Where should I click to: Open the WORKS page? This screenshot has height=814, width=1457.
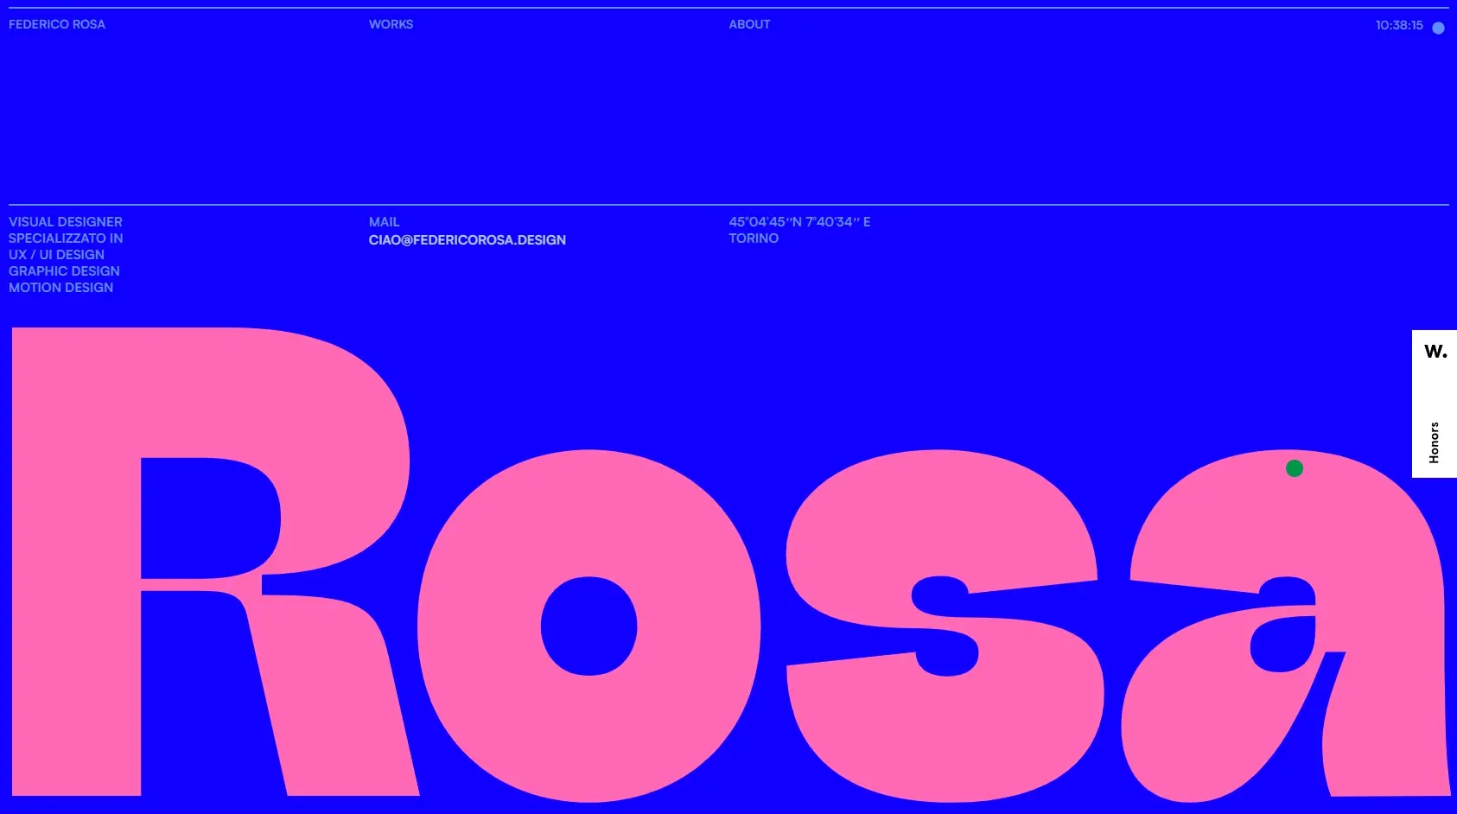391,24
